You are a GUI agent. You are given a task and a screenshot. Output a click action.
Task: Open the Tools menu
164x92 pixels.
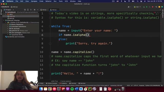tap(60, 1)
